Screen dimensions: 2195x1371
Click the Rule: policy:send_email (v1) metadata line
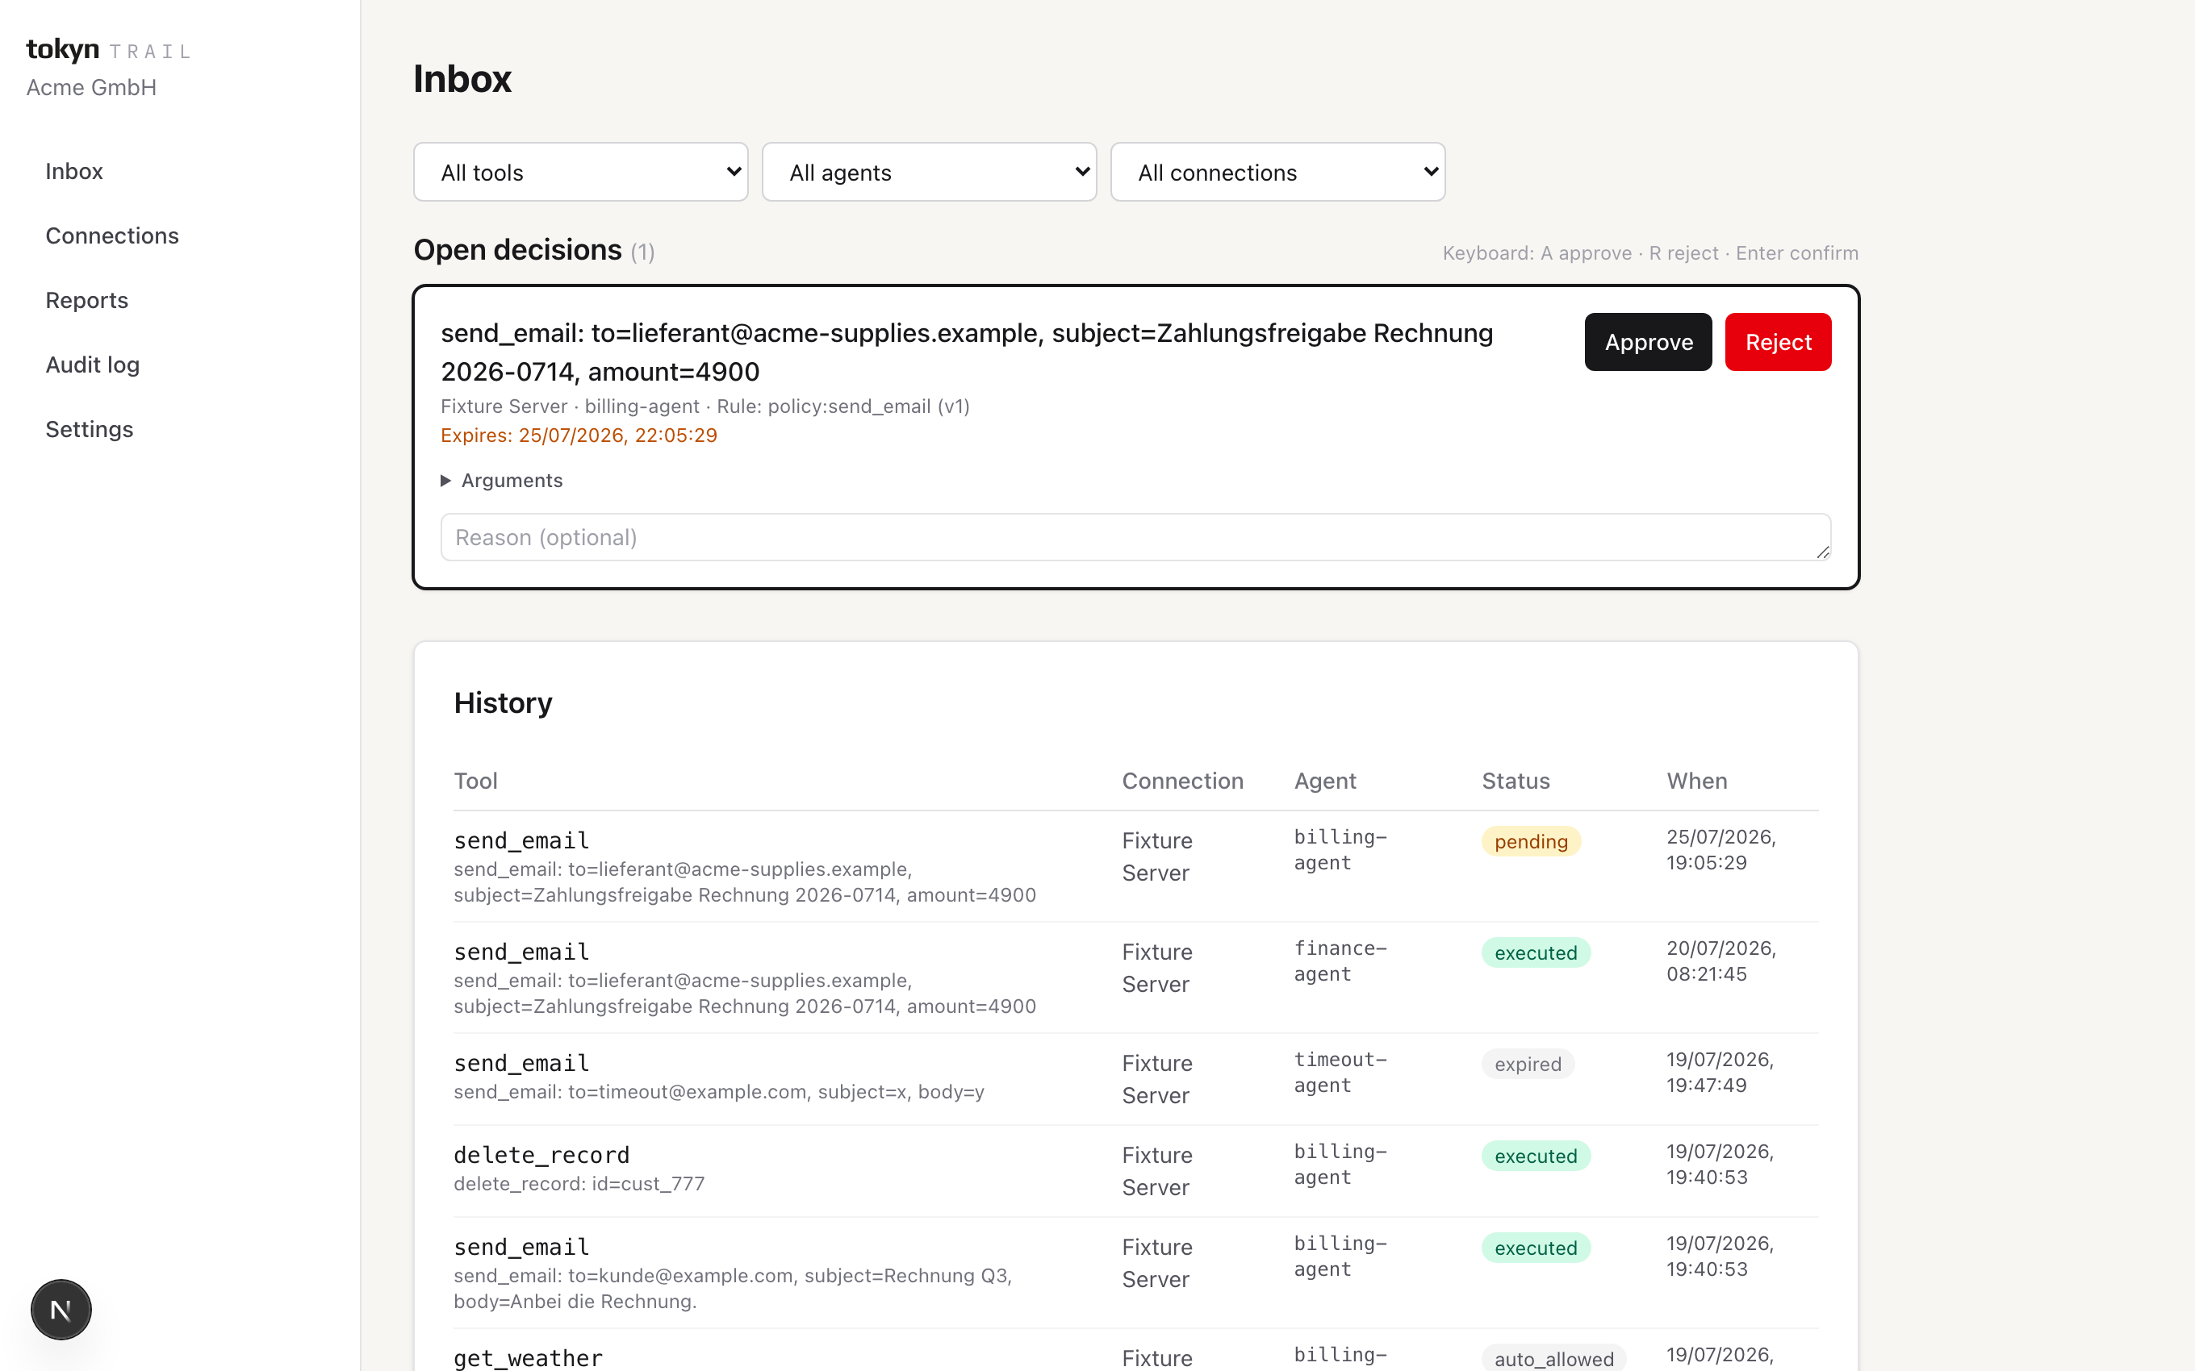click(x=843, y=406)
